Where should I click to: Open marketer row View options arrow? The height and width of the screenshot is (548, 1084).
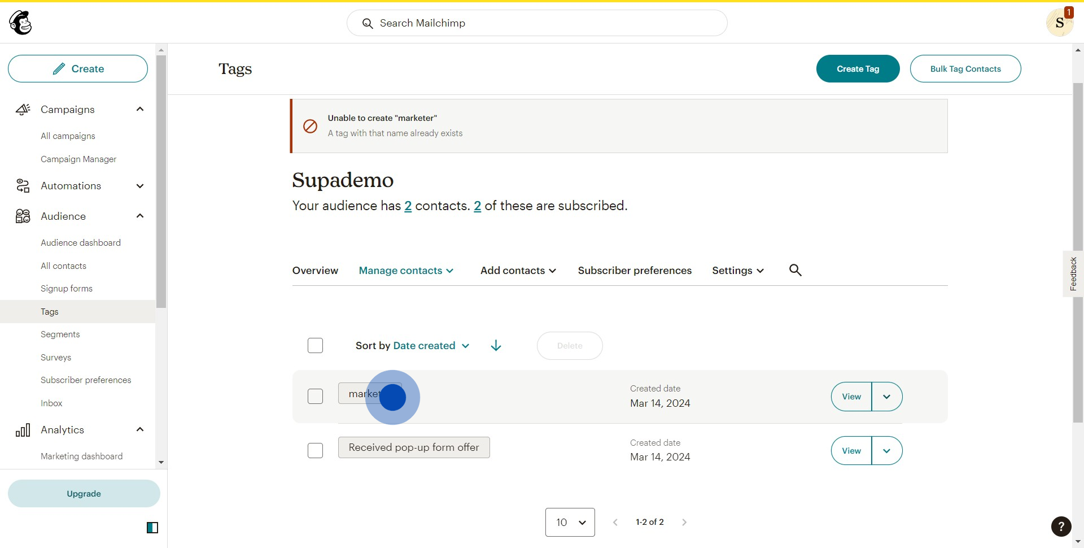(x=887, y=397)
